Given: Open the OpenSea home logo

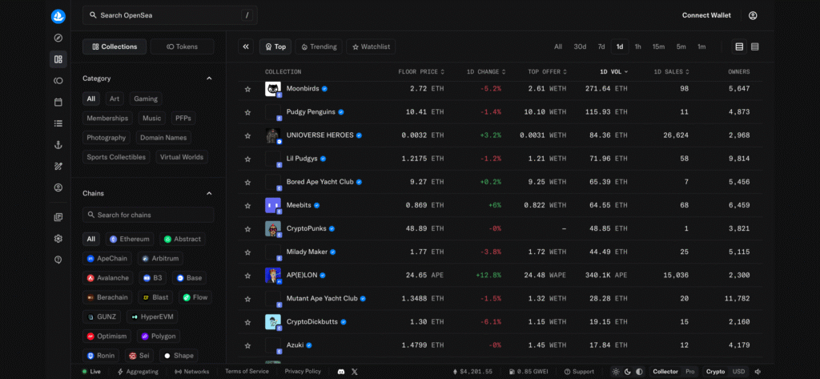Looking at the screenshot, I should click(58, 16).
